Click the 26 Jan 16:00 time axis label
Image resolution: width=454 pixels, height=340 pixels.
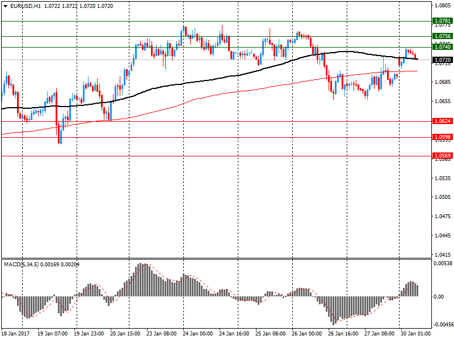[x=343, y=334]
